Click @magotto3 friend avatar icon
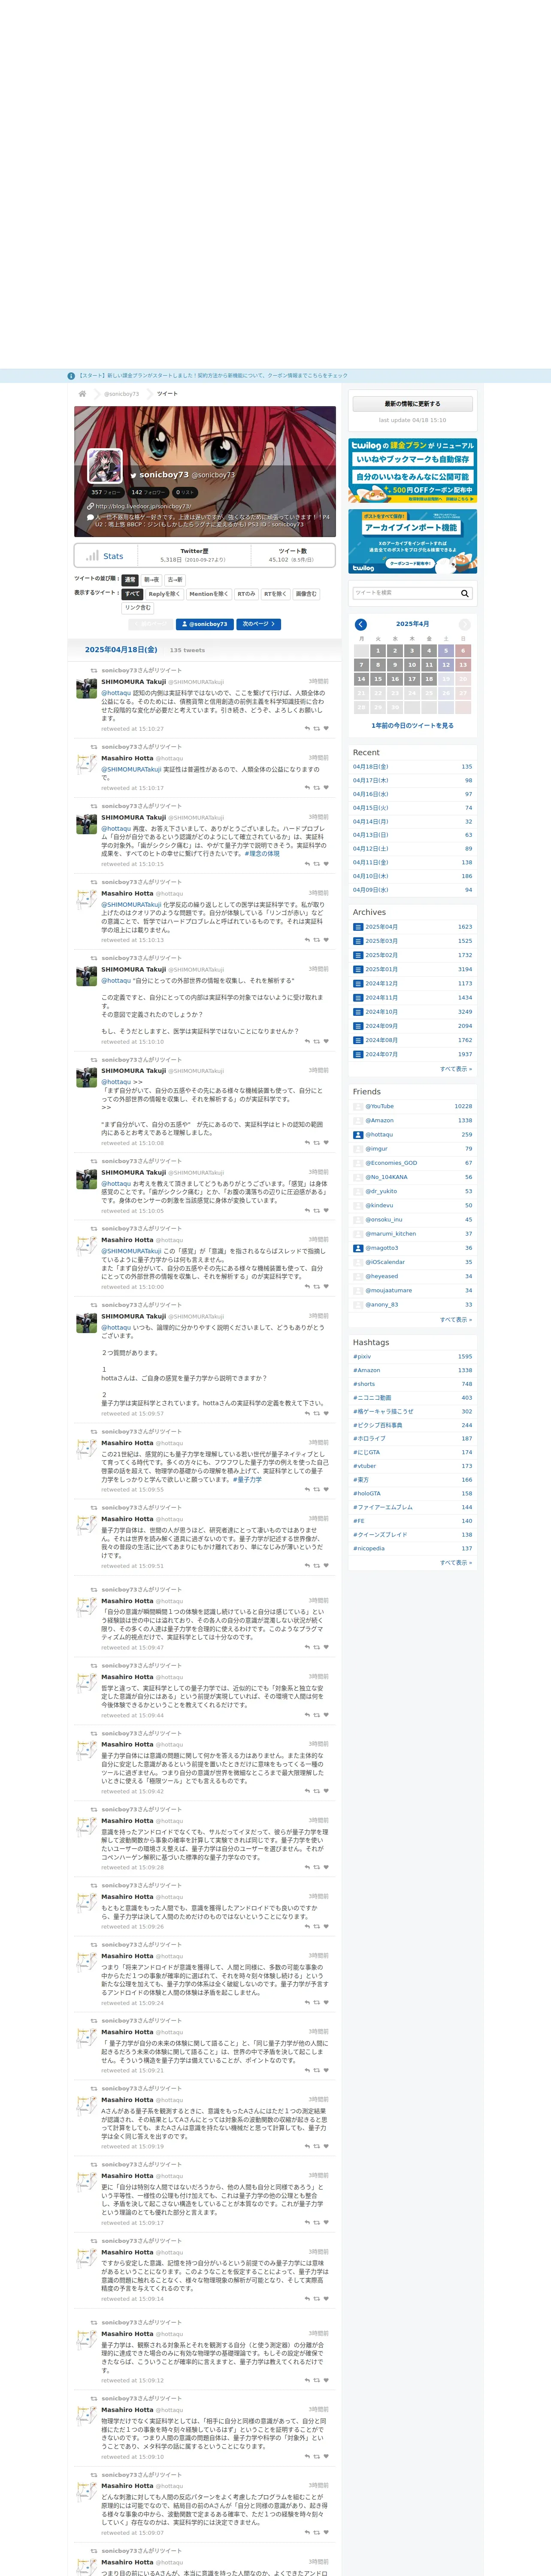 tap(358, 1248)
